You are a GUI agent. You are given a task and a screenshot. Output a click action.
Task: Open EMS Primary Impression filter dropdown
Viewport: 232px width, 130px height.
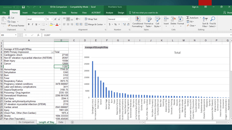point(52,52)
